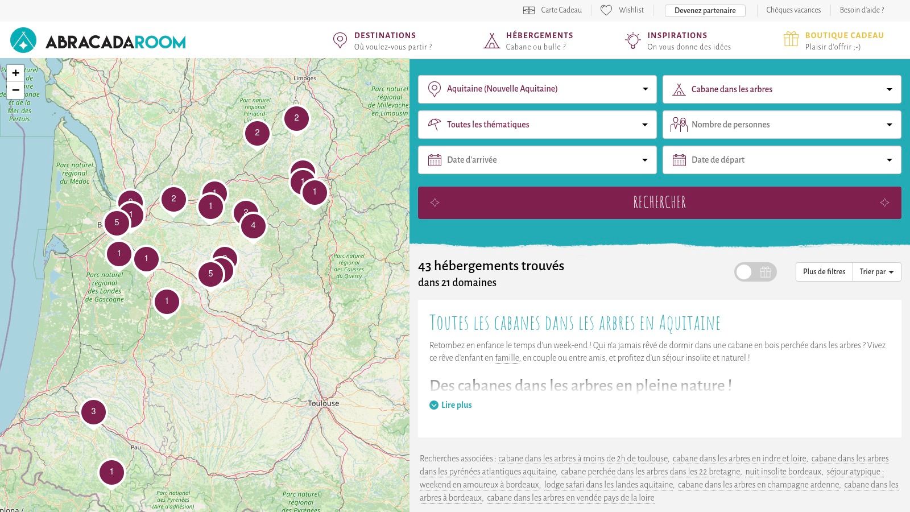
Task: Open the Inspirations menu
Action: (x=678, y=40)
